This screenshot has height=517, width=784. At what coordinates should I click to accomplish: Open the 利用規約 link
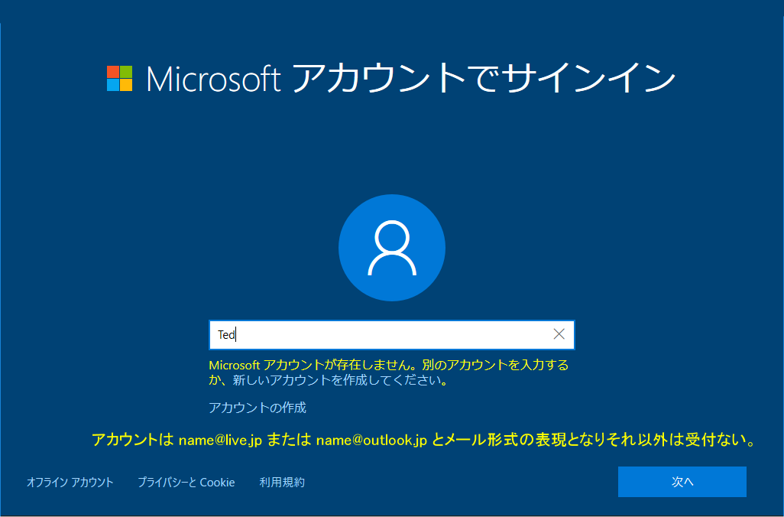(282, 482)
